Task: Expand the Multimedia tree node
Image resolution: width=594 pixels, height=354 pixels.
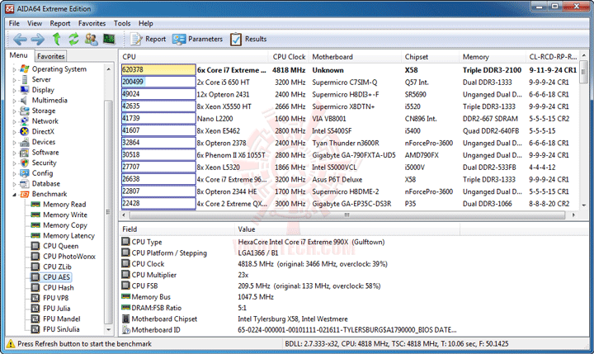Action: coord(14,101)
